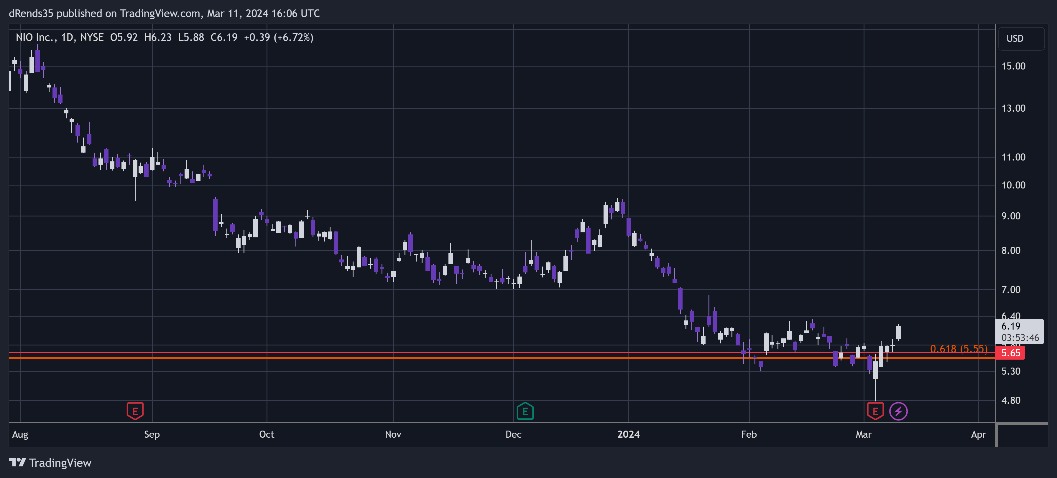Click the Apr label on time axis
Viewport: 1057px width, 478px height.
978,434
